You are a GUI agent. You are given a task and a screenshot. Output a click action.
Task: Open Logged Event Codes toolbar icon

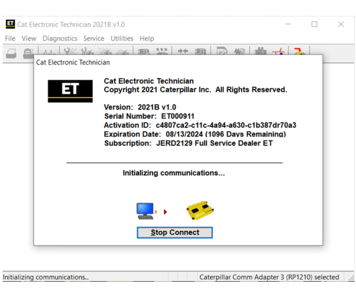click(123, 52)
